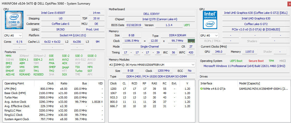Click the module clock 1200 MHz field
The width and height of the screenshot is (291, 123).
(163, 71)
